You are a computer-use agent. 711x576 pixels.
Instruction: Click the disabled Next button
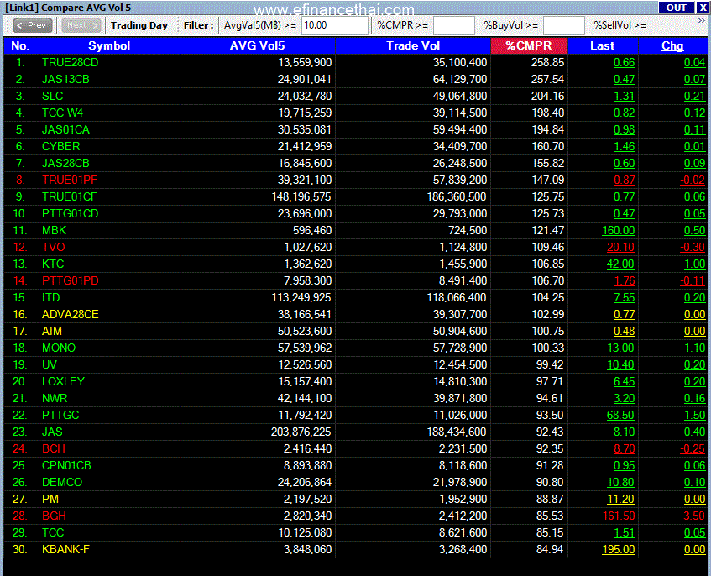81,25
